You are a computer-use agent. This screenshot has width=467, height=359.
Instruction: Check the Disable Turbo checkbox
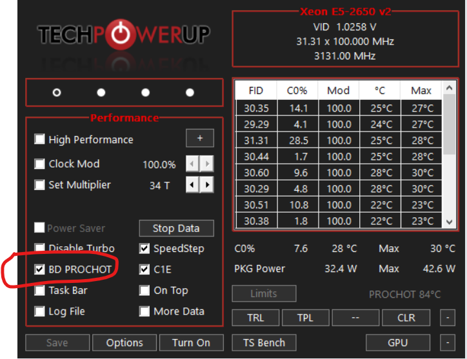coord(39,248)
